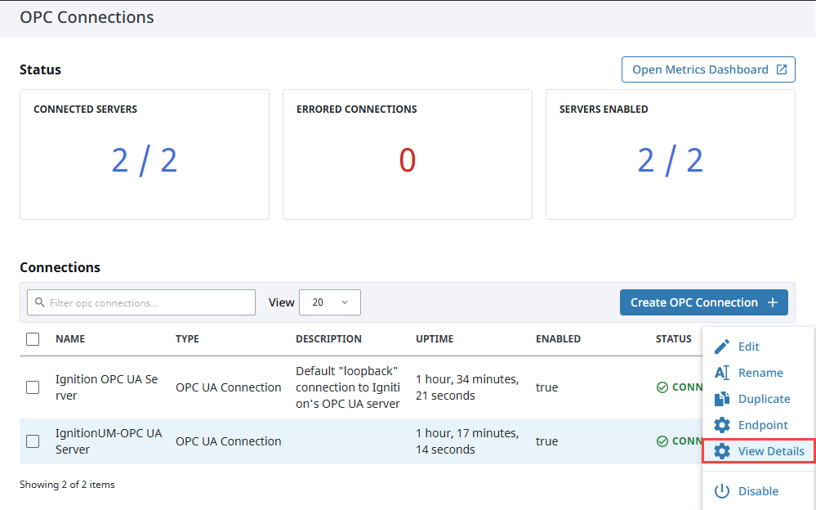Click the power icon beside Disable
Screen dimensions: 816x510
click(x=722, y=490)
